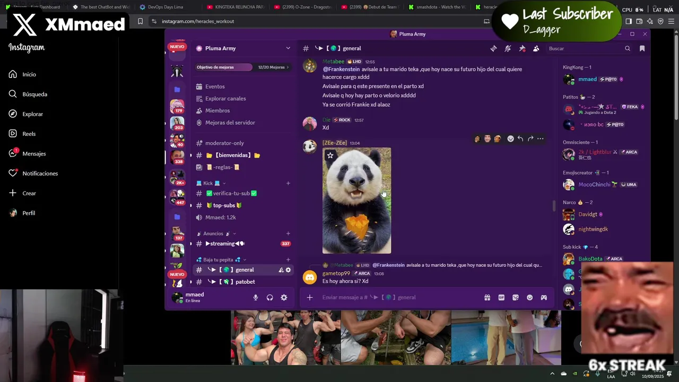Click plus attach button in message box
Screen dimensions: 679x382
(x=310, y=297)
